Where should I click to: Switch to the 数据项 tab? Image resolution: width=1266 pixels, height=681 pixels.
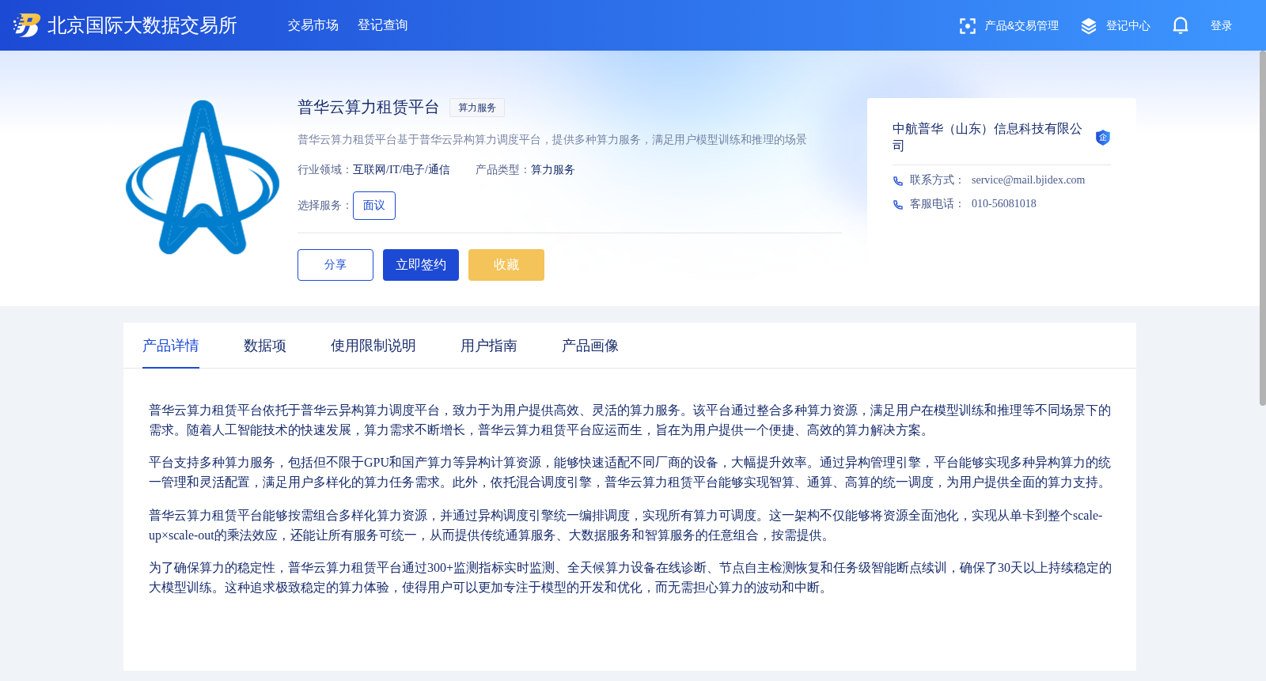coord(265,346)
